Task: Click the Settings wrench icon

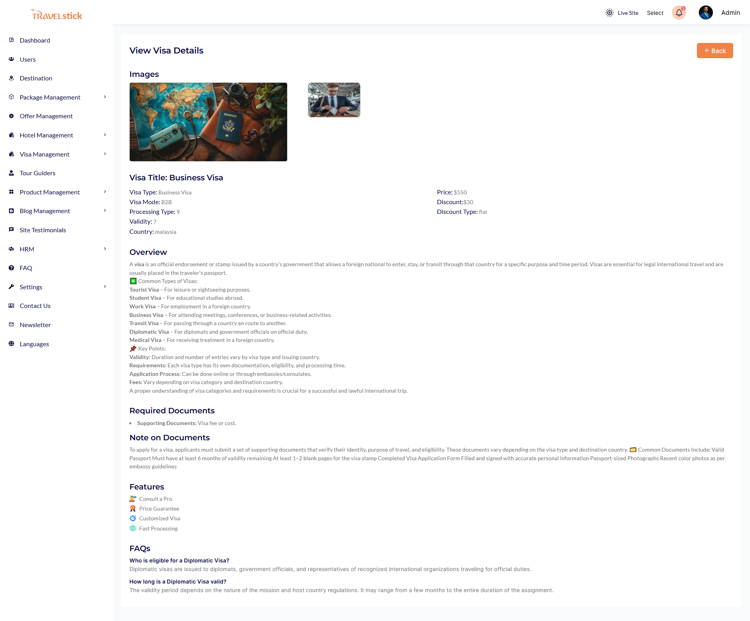Action: point(11,286)
